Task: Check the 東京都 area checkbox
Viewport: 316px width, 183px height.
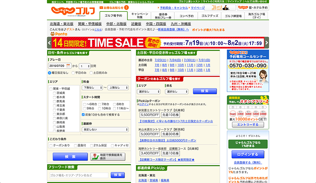Action: click(55, 114)
